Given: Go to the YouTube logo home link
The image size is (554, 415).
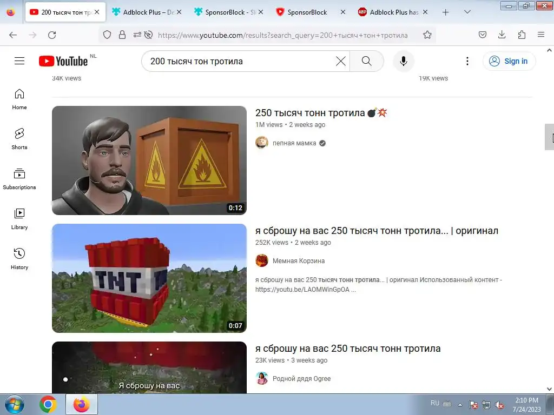Looking at the screenshot, I should point(63,61).
